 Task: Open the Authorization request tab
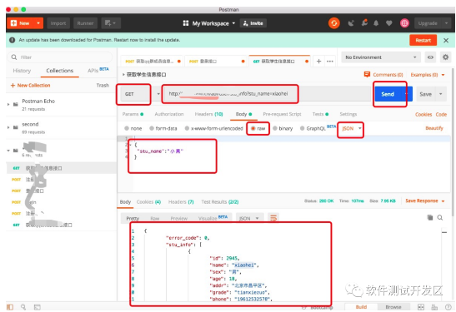[169, 114]
